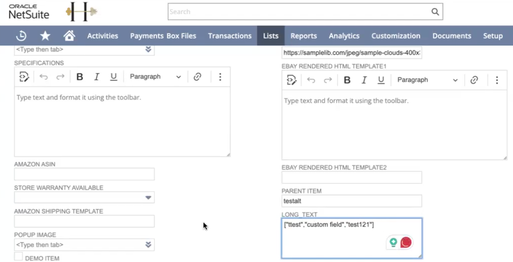The width and height of the screenshot is (513, 262).
Task: Check the Demo Item checkbox
Action: 18,256
